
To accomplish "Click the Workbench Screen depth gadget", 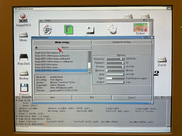I will [169, 8].
